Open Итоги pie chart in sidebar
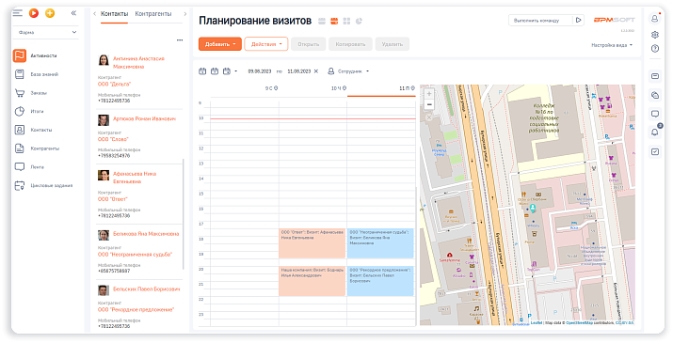The image size is (673, 343). click(x=20, y=111)
